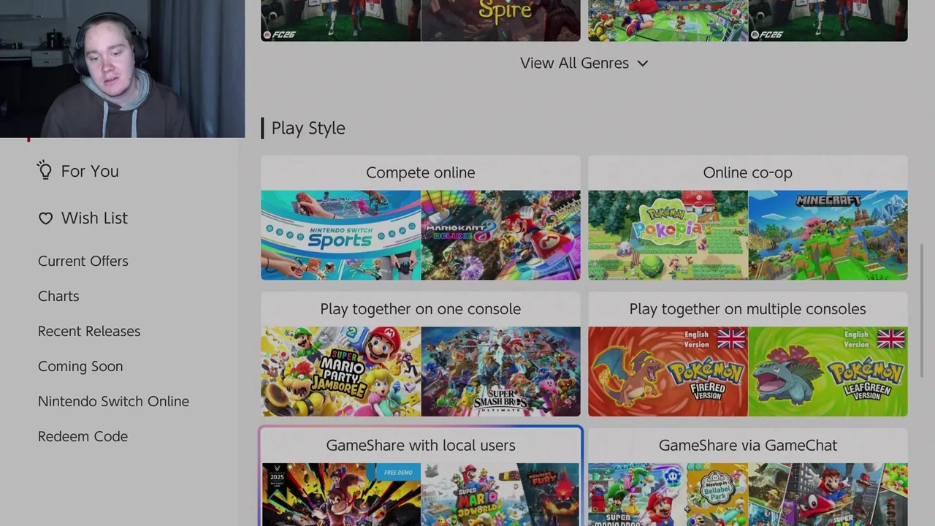This screenshot has height=526, width=935.
Task: Expand View All Genres
Action: (584, 63)
